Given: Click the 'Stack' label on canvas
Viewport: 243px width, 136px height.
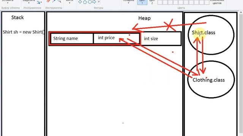Looking at the screenshot, I should [17, 17].
